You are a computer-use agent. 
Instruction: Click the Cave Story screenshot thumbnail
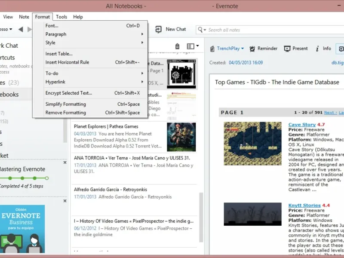tap(252, 144)
